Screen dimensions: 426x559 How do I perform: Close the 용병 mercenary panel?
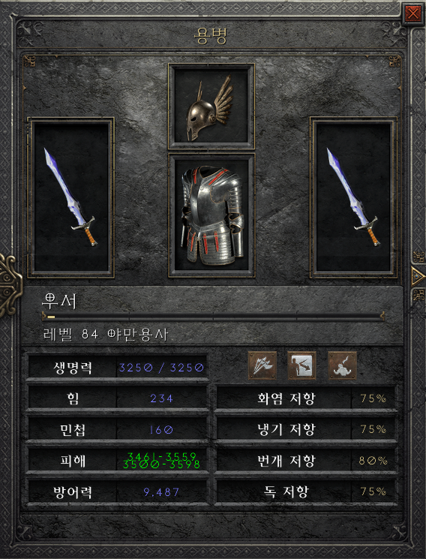(412, 14)
